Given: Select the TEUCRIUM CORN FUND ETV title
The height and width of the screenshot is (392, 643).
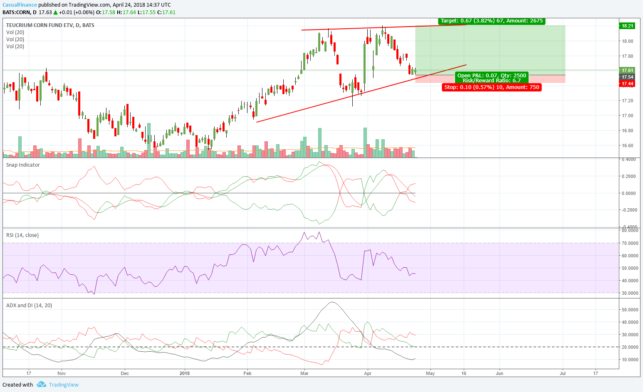Looking at the screenshot, I should 50,25.
